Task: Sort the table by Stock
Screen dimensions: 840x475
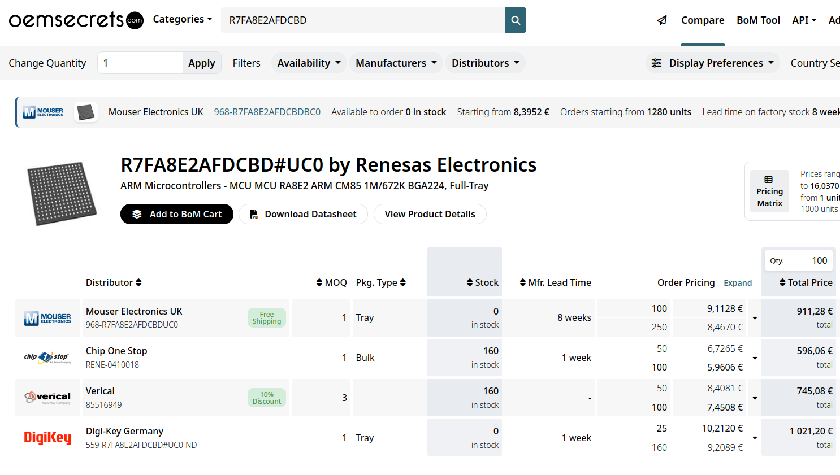Action: coord(482,282)
